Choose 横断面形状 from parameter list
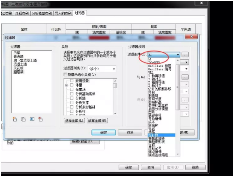The height and width of the screenshot is (177, 234). click(156, 142)
